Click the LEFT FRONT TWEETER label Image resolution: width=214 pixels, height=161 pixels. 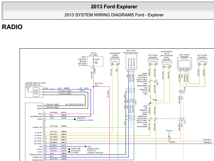pyautogui.click(x=202, y=56)
